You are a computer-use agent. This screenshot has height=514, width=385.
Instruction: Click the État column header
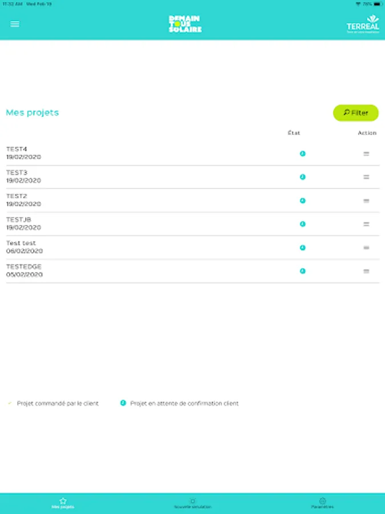(x=294, y=132)
